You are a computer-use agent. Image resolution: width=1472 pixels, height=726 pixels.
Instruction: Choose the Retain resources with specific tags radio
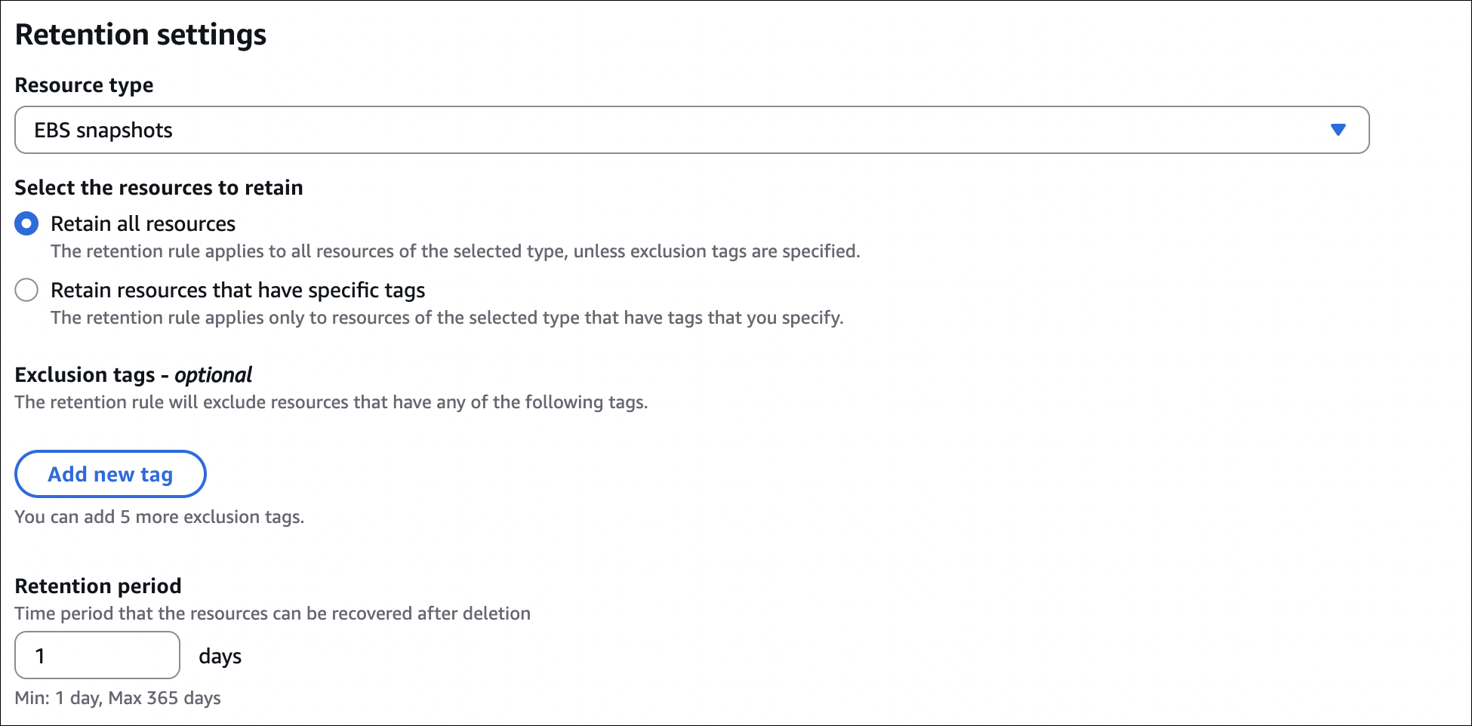[26, 290]
